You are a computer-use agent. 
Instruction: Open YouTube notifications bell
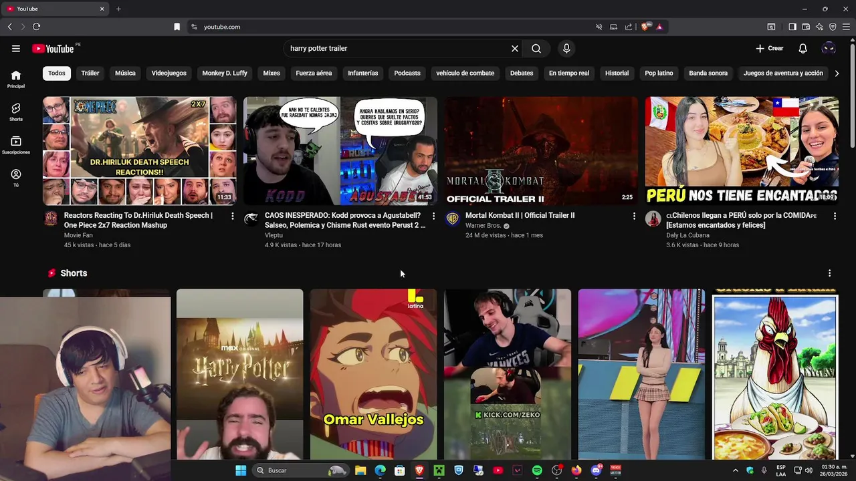[803, 48]
